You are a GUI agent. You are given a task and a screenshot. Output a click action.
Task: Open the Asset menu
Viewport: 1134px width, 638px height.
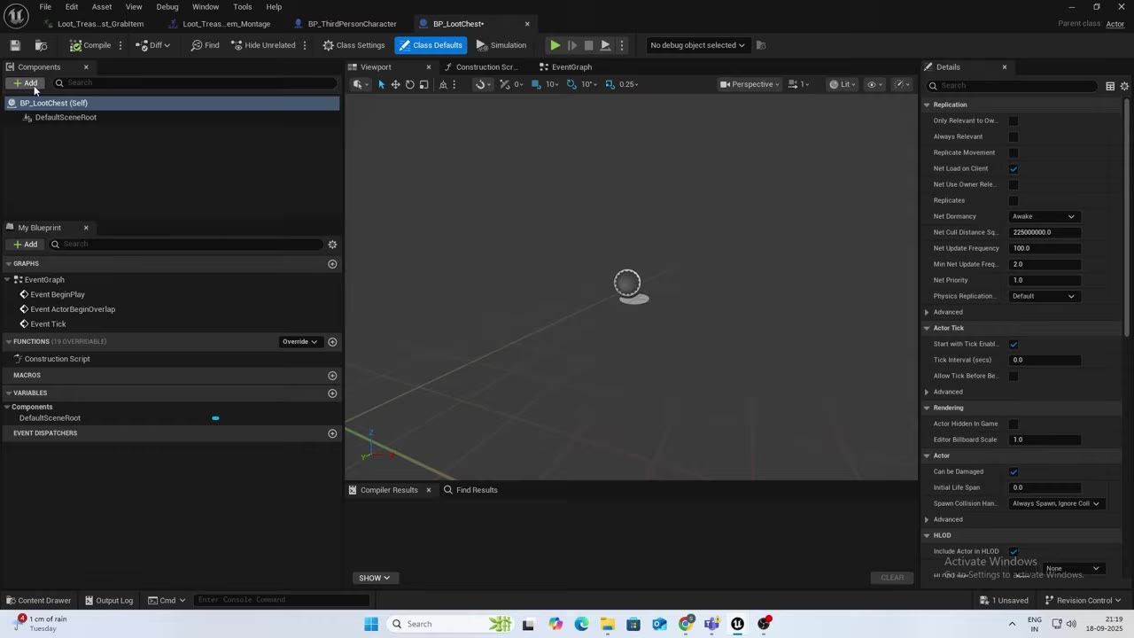[x=102, y=7]
